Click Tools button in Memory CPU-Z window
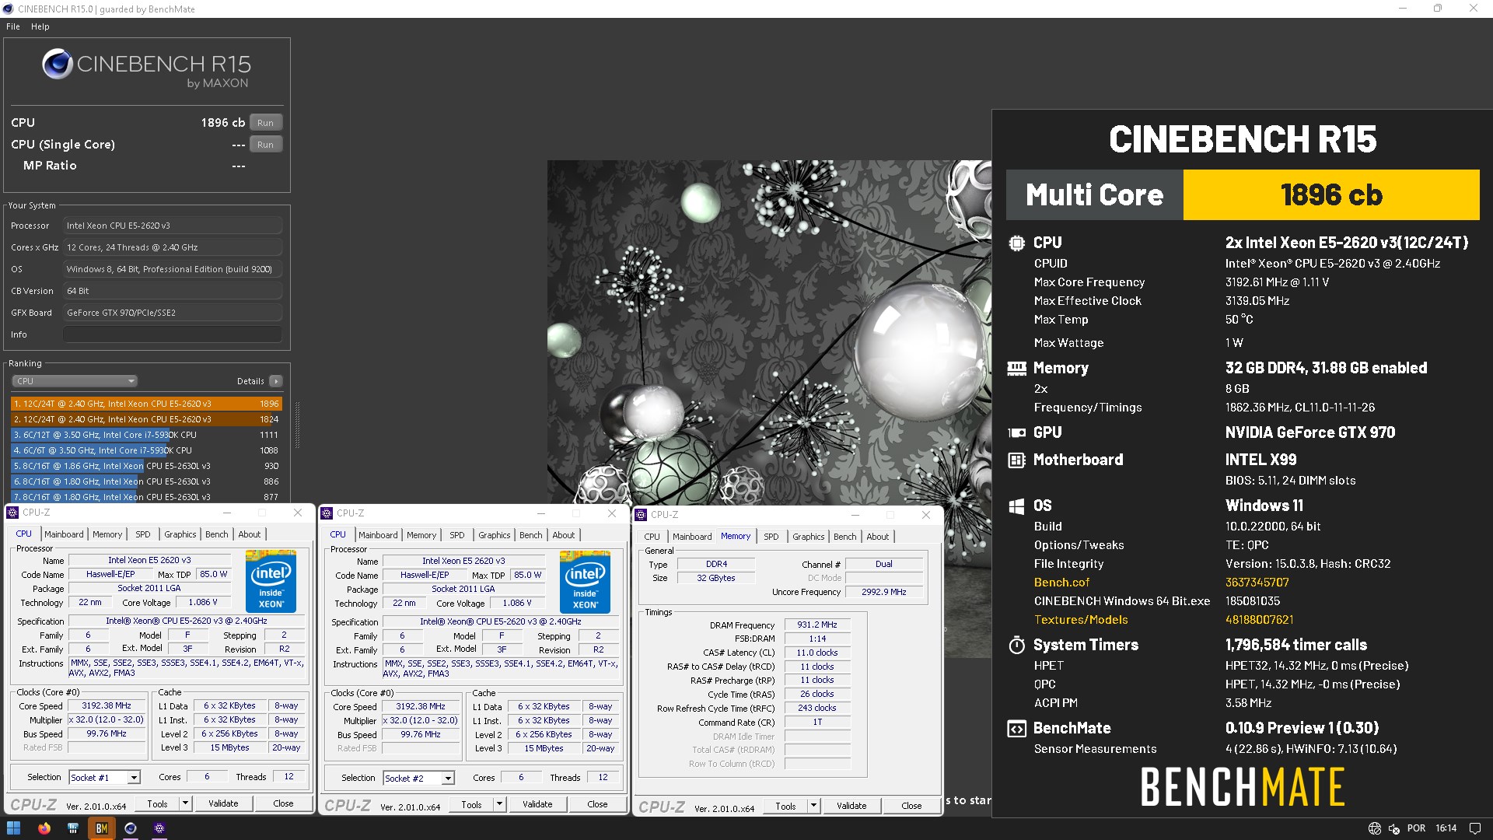1493x840 pixels. [785, 806]
